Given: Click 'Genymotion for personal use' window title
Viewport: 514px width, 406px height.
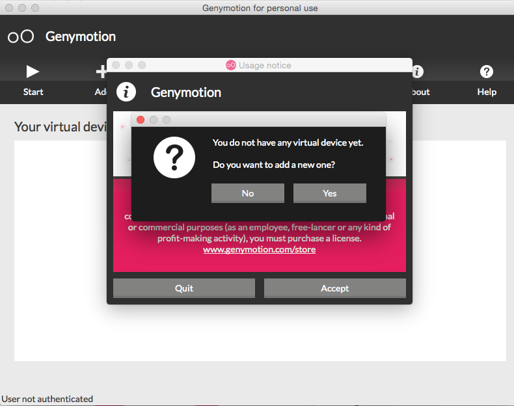Looking at the screenshot, I should [x=260, y=8].
